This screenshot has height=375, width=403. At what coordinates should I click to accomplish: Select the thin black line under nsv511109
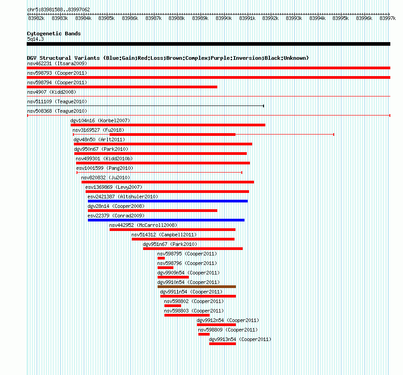click(145, 106)
